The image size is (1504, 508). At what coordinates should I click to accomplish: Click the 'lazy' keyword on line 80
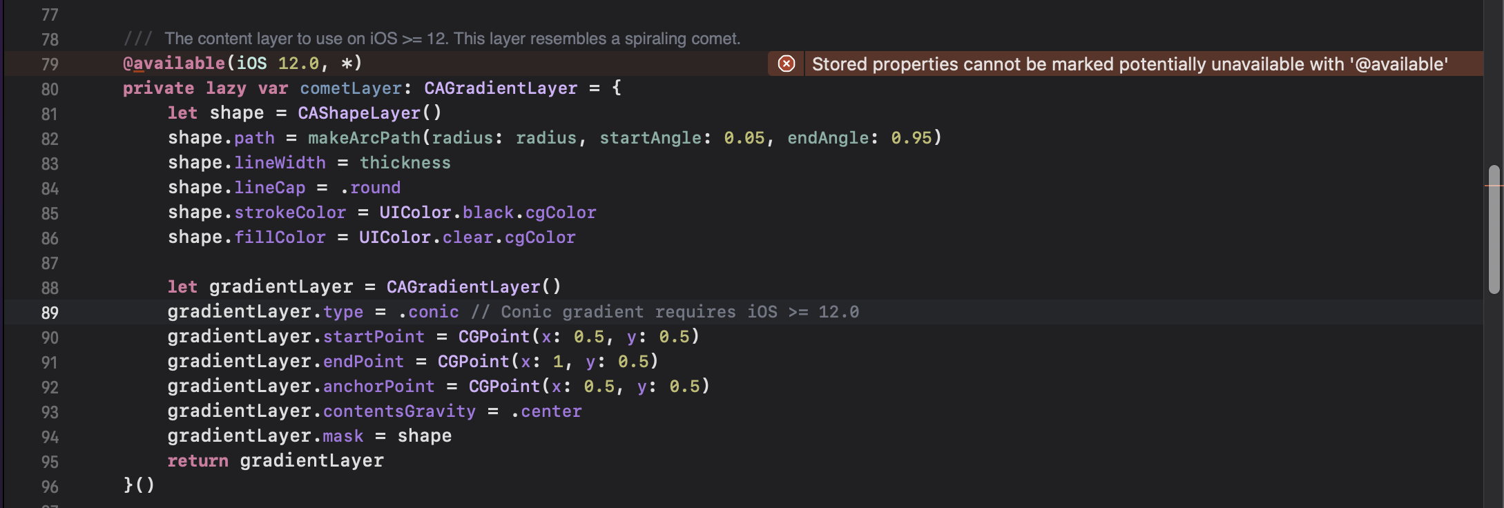pos(226,88)
